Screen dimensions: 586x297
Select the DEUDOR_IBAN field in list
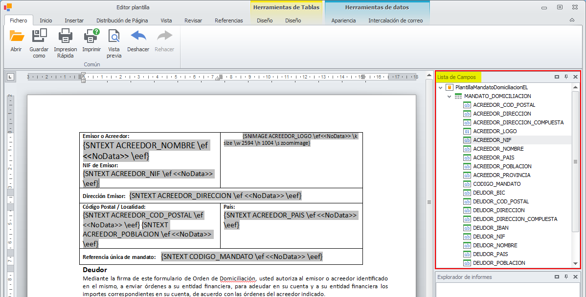click(x=491, y=228)
